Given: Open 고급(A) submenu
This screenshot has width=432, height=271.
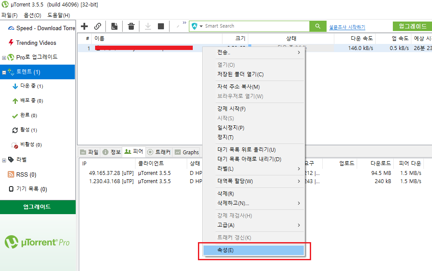Looking at the screenshot, I should pos(254,225).
